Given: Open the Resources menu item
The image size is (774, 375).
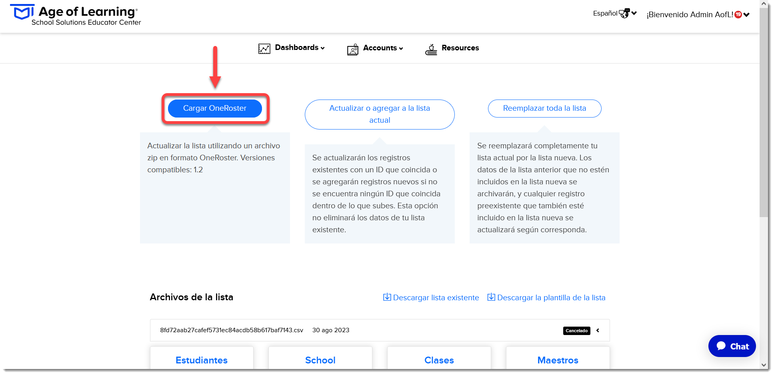Looking at the screenshot, I should point(452,48).
